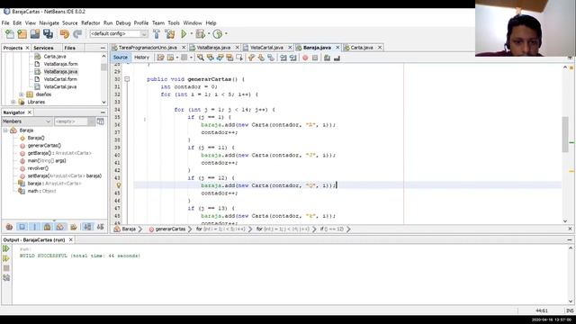576x324 pixels.
Task: Click the Last Edit editor toolbar icon
Action: [160, 58]
